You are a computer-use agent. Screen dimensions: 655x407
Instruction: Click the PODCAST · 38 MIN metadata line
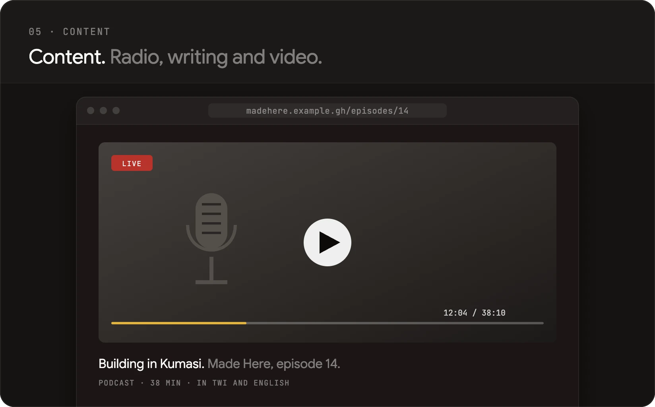194,383
